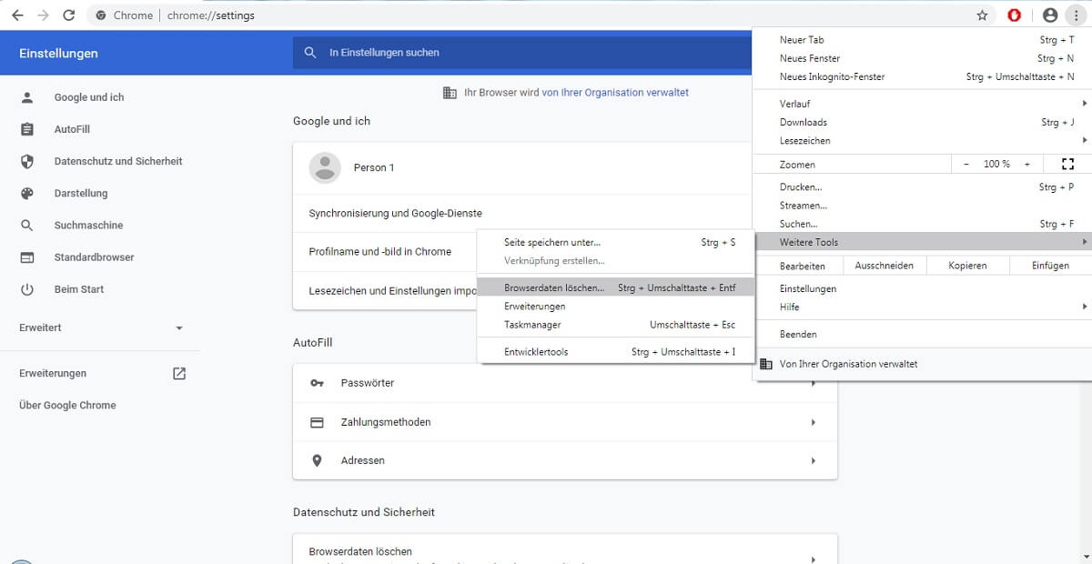Screen dimensions: 1092x564
Task: Expand the Verlauf submenu
Action: click(x=922, y=104)
